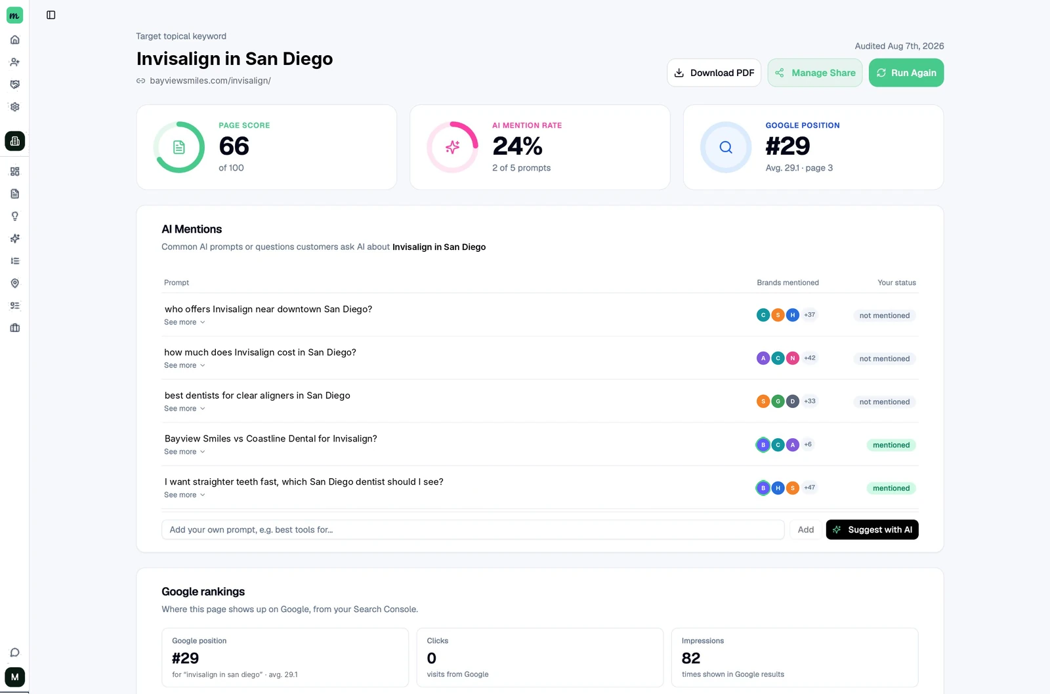Open the dashboard grid sidebar icon
The image size is (1050, 694).
point(14,172)
